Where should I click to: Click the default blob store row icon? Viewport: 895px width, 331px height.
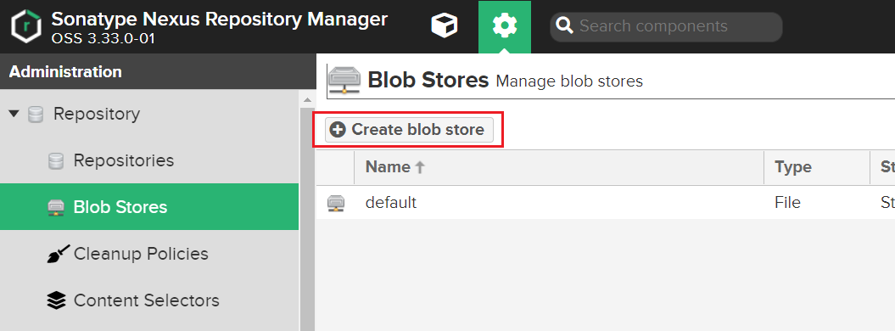336,203
